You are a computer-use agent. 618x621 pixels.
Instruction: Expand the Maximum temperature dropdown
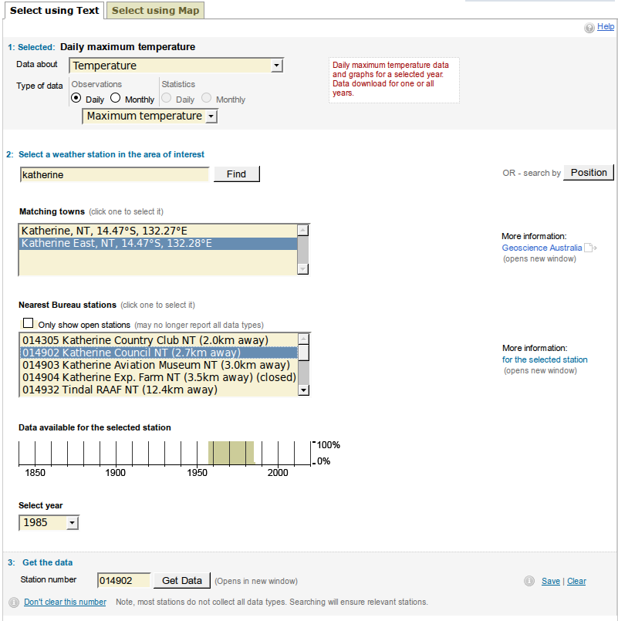[150, 116]
